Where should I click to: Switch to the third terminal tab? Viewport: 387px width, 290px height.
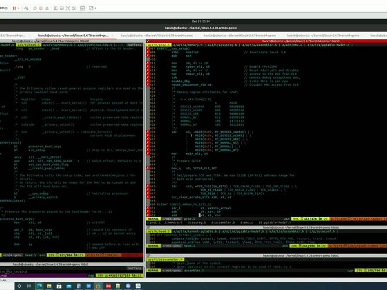pos(157,35)
